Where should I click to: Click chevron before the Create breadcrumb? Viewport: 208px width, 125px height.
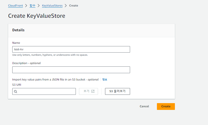[x=66, y=5]
